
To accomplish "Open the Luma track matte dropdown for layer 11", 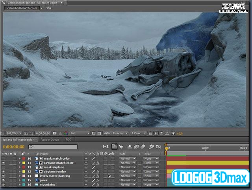I will coord(151,163).
